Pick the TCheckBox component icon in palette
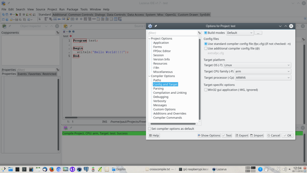This screenshot has width=307, height=173. click(77, 19)
